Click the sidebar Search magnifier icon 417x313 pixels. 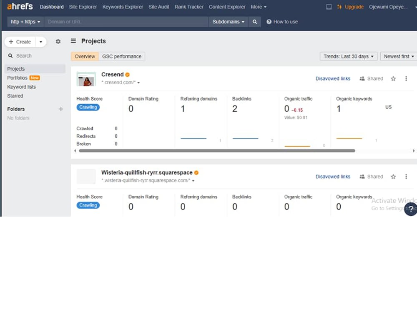(10, 56)
